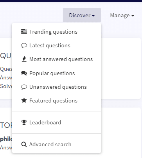Click the magnifying glass icon beside Advanced search
Viewport: 142px width, 158px height.
click(24, 144)
